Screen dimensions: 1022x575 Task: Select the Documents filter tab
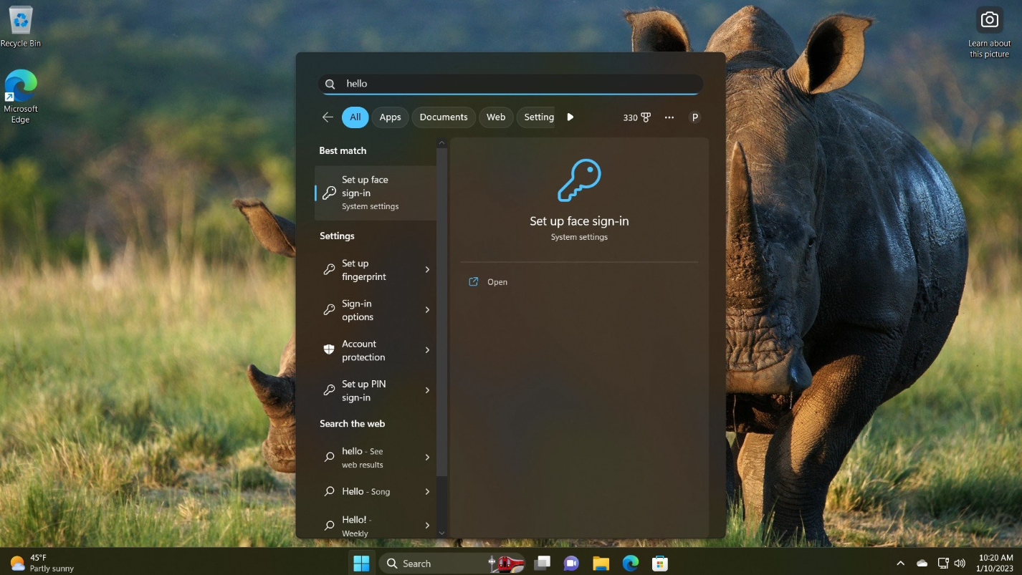tap(443, 117)
